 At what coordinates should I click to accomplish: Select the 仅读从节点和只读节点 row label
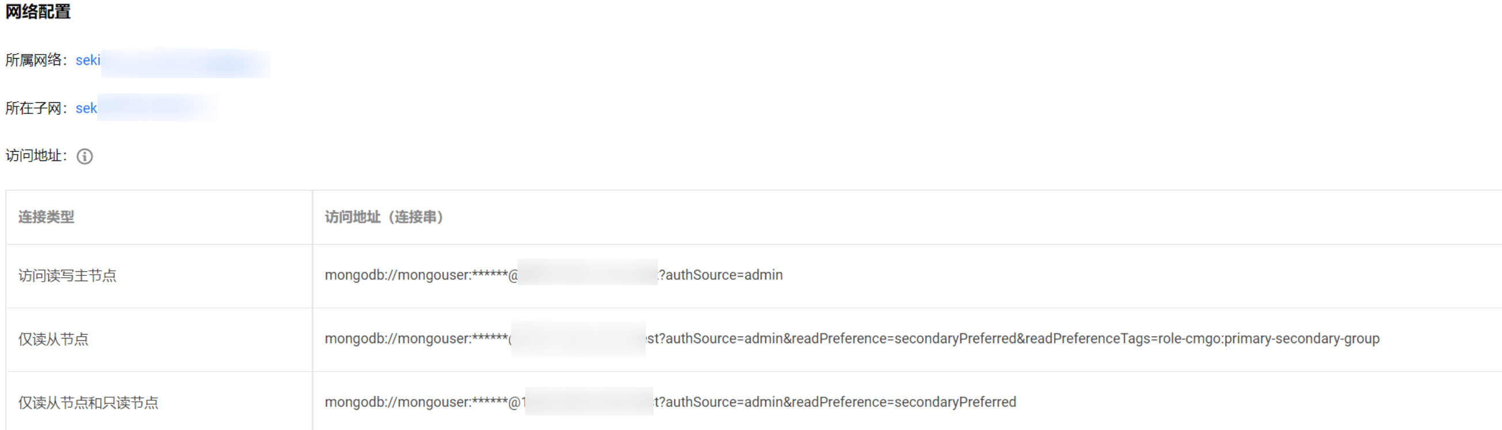pyautogui.click(x=88, y=402)
